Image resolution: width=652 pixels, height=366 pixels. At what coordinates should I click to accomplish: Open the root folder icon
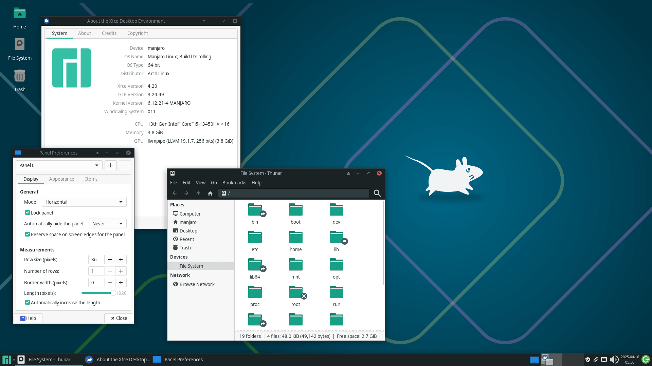[x=295, y=292]
